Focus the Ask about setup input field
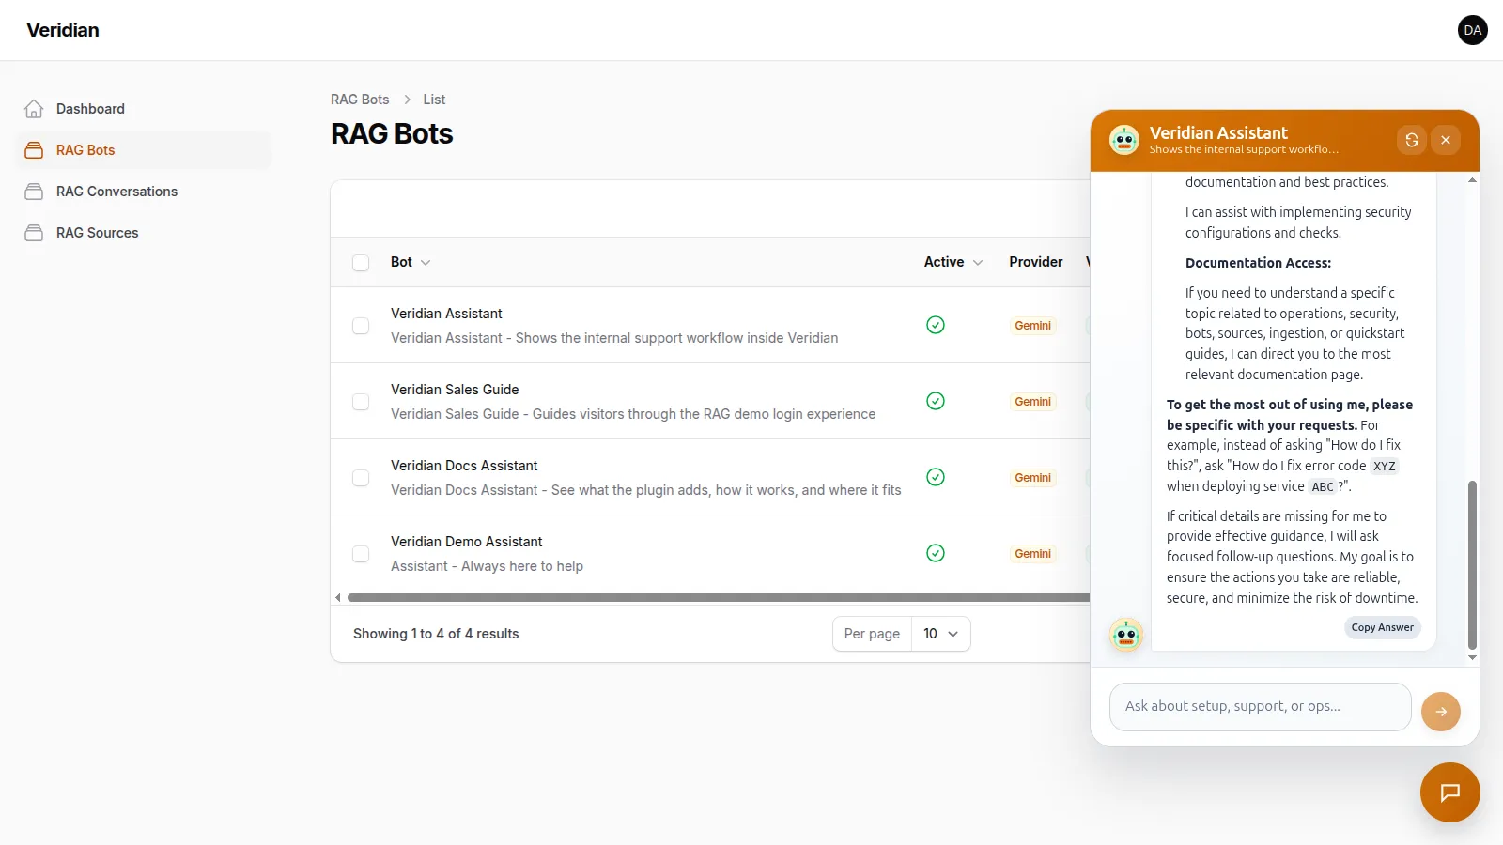 [1260, 707]
